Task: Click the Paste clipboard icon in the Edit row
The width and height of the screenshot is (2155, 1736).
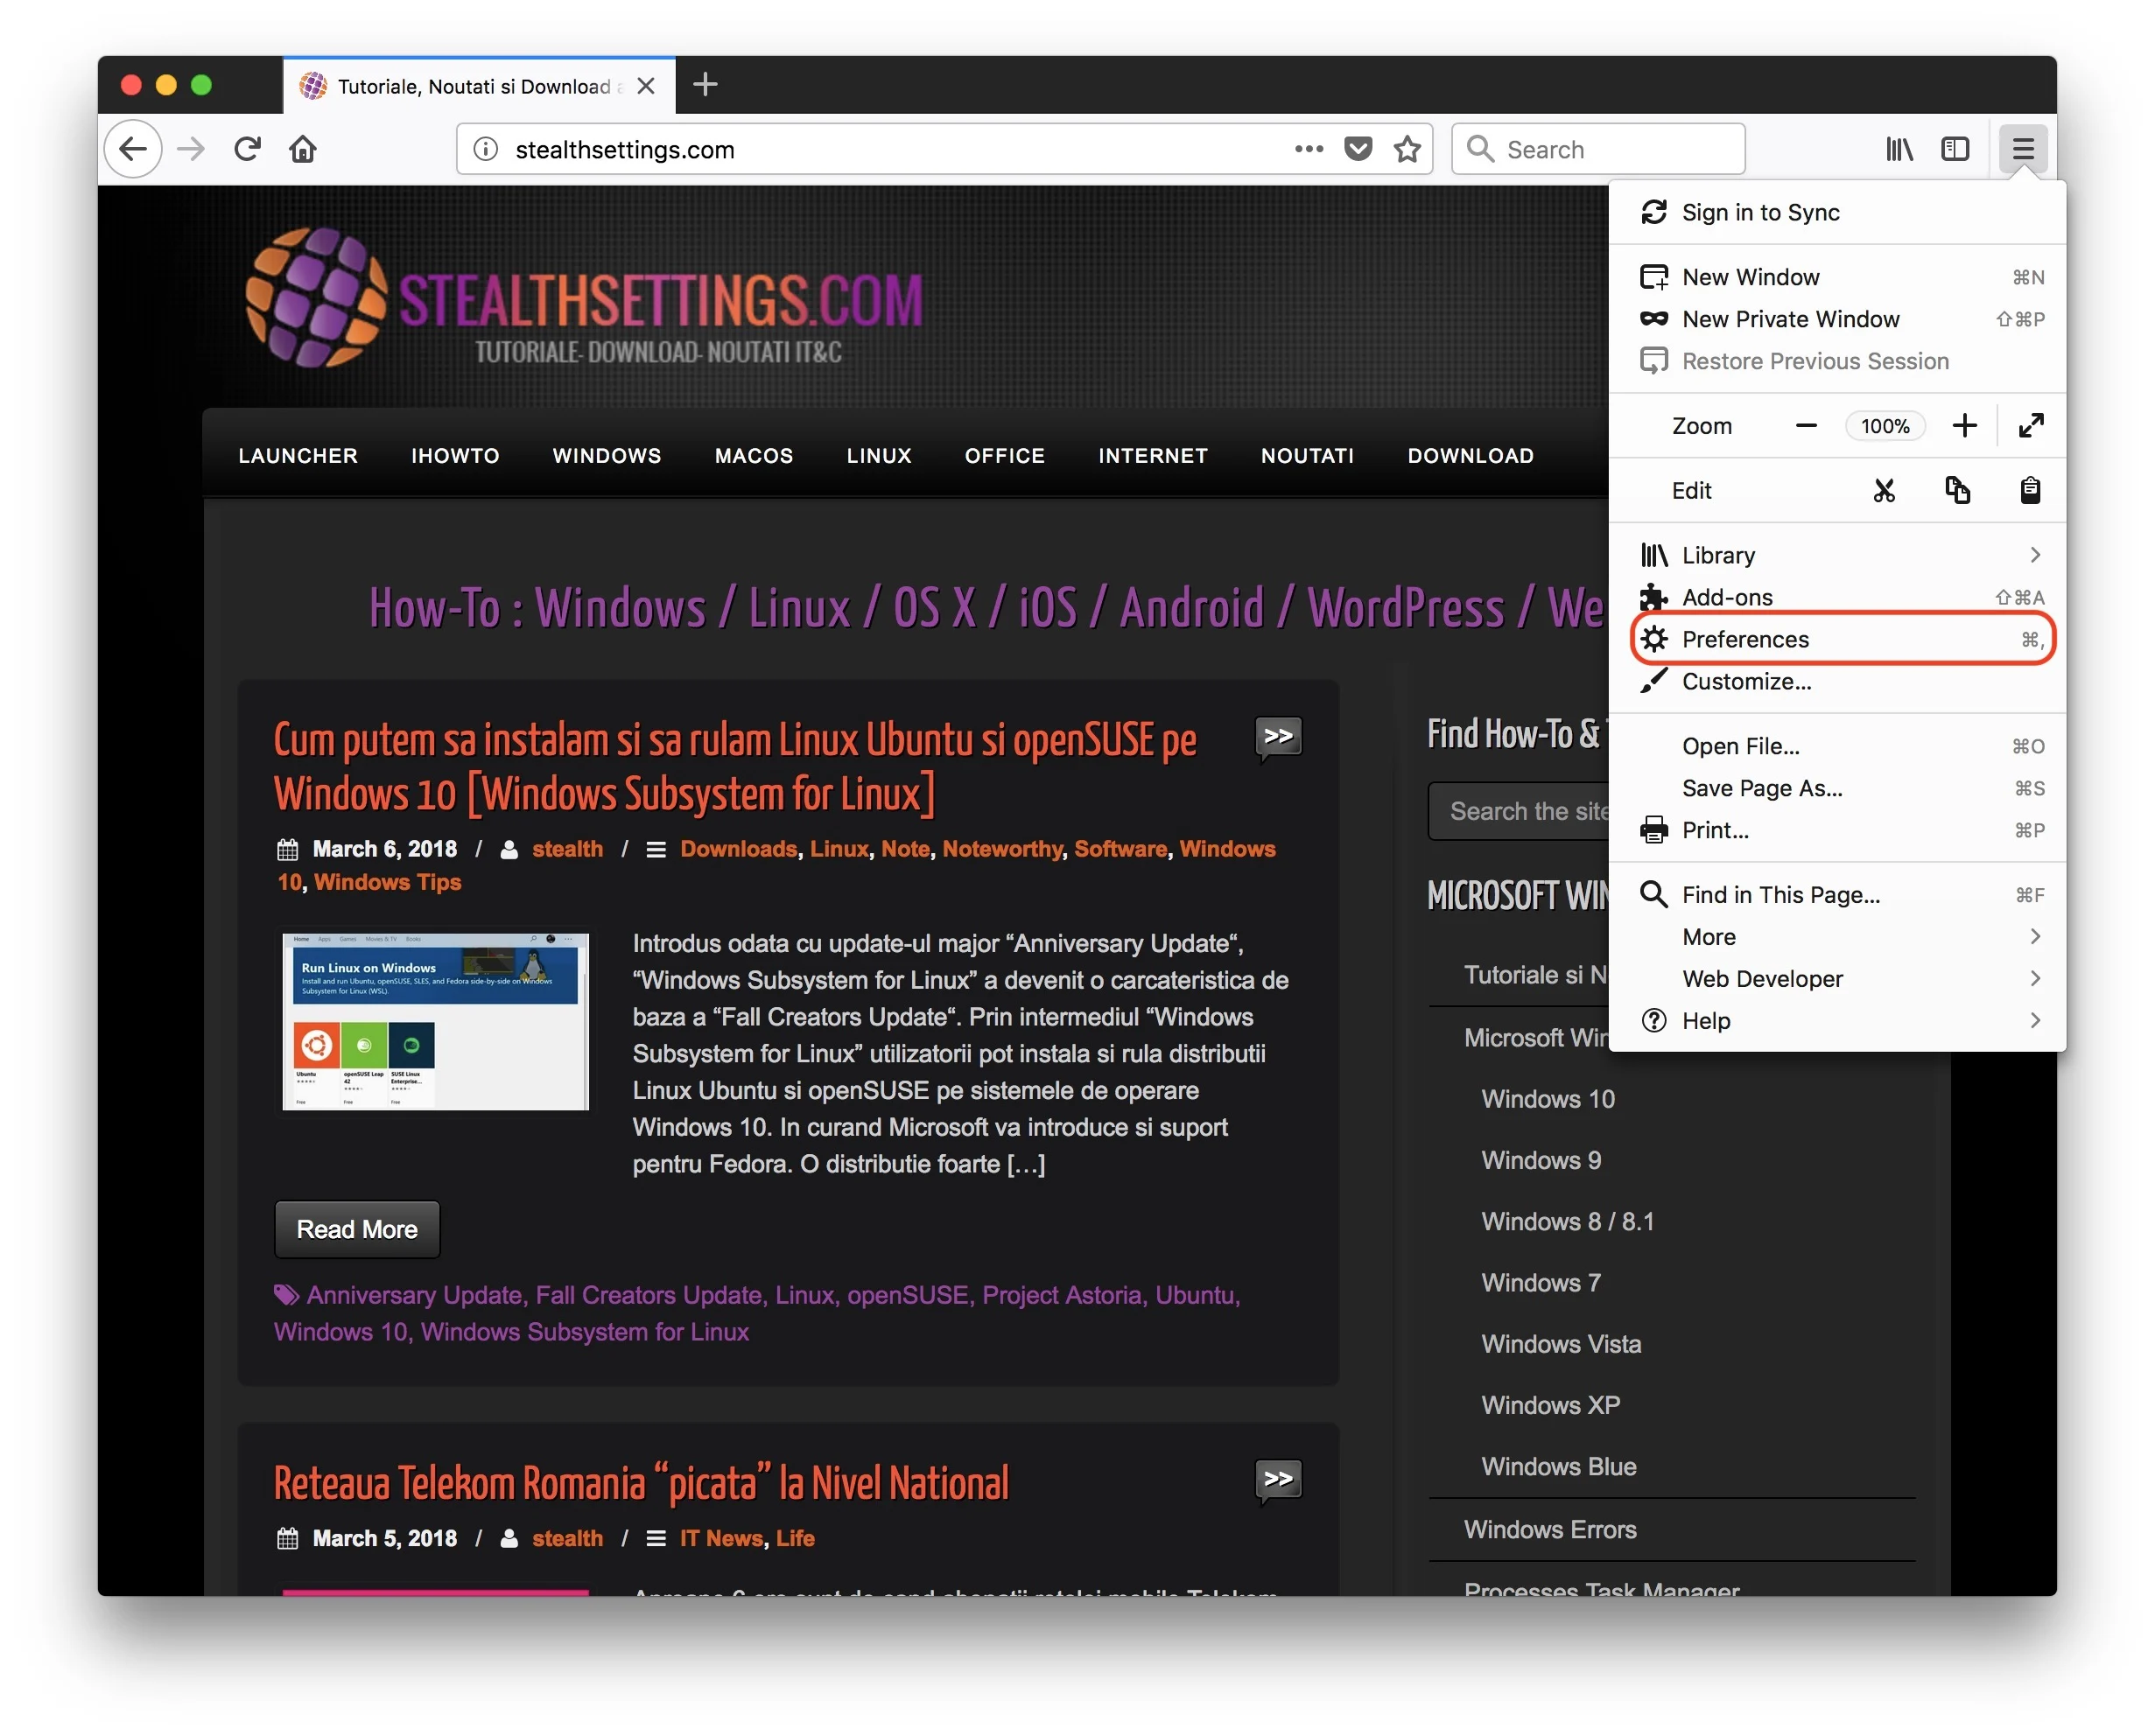Action: tap(2029, 490)
